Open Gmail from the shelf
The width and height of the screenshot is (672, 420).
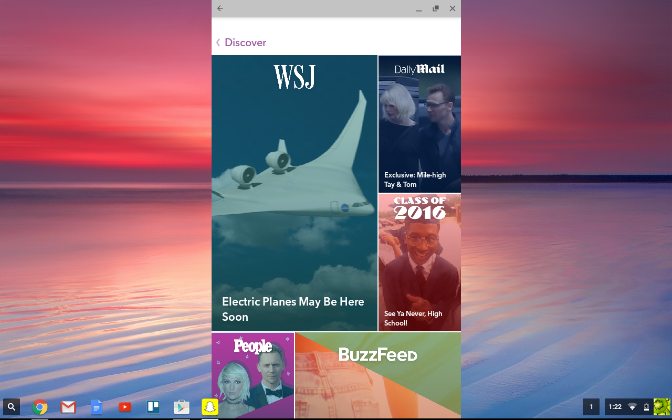tap(68, 407)
